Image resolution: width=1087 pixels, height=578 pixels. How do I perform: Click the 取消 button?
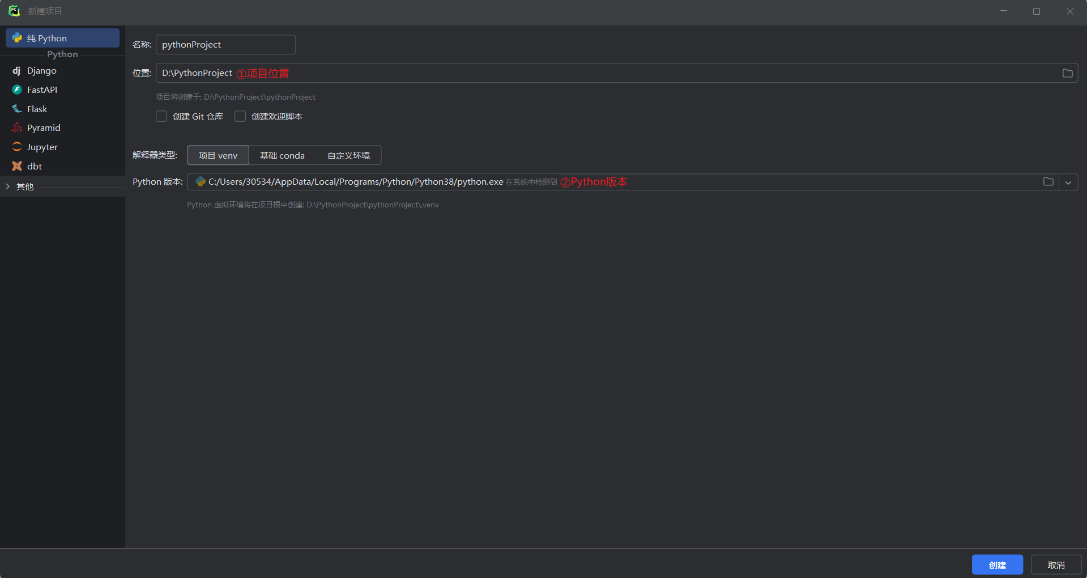coord(1056,565)
